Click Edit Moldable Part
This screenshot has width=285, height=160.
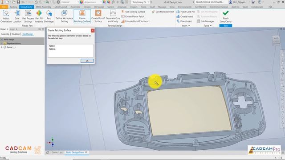163,12
